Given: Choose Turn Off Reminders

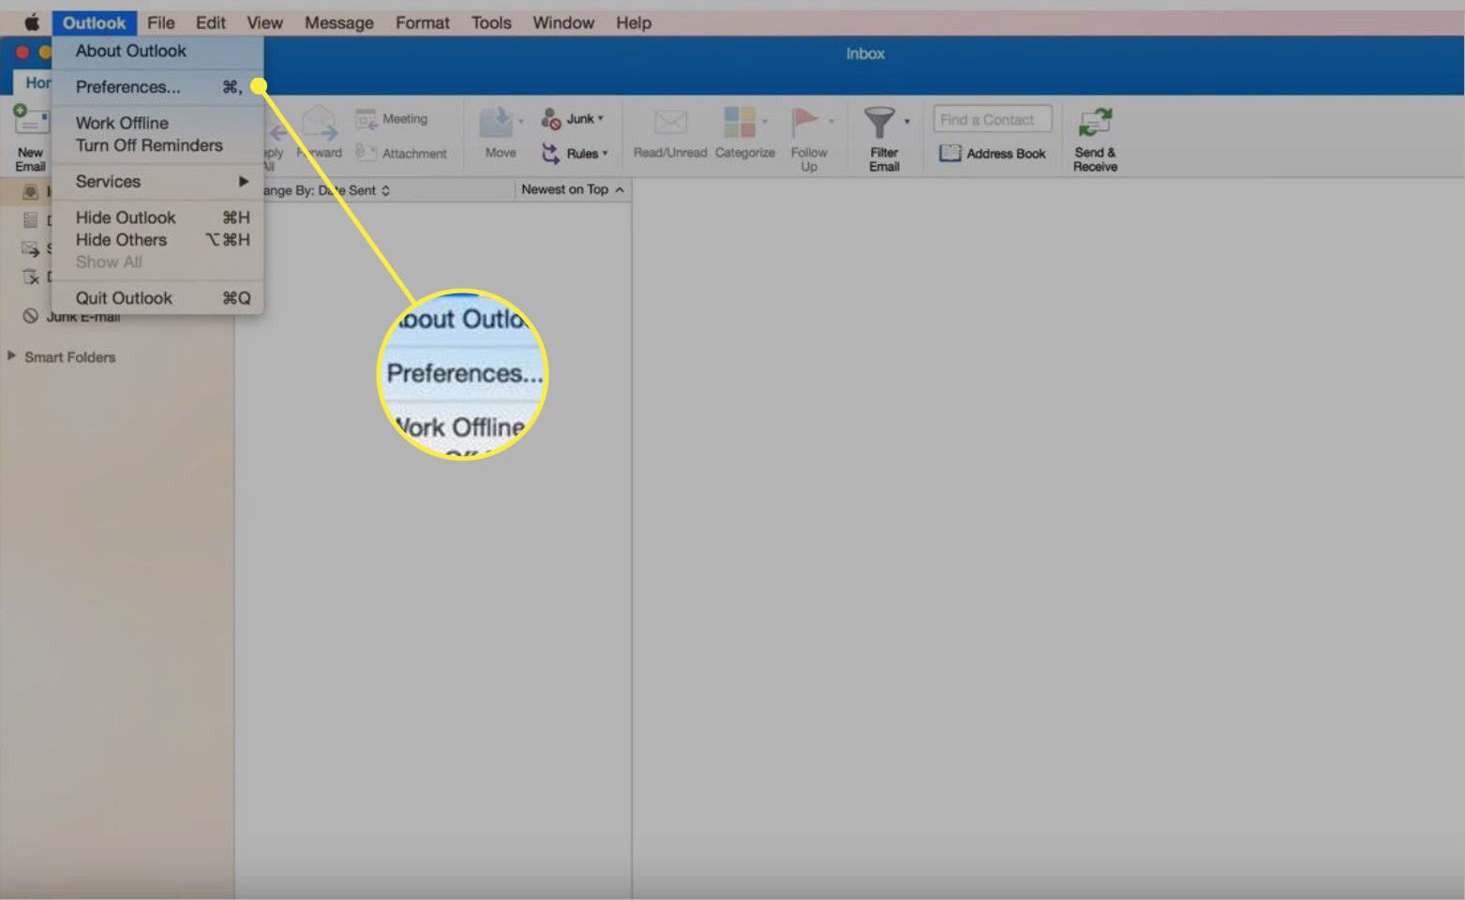Looking at the screenshot, I should tap(157, 145).
